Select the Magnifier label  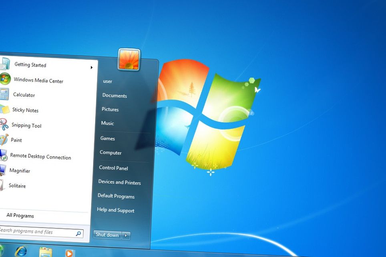tap(20, 171)
